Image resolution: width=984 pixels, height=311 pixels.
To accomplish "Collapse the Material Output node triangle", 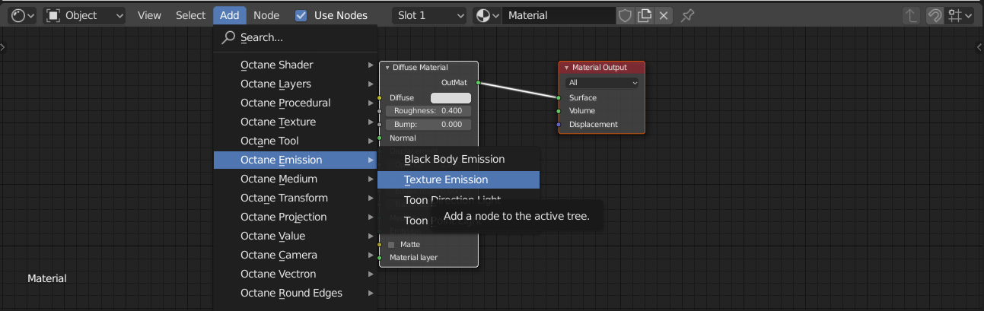I will click(566, 68).
